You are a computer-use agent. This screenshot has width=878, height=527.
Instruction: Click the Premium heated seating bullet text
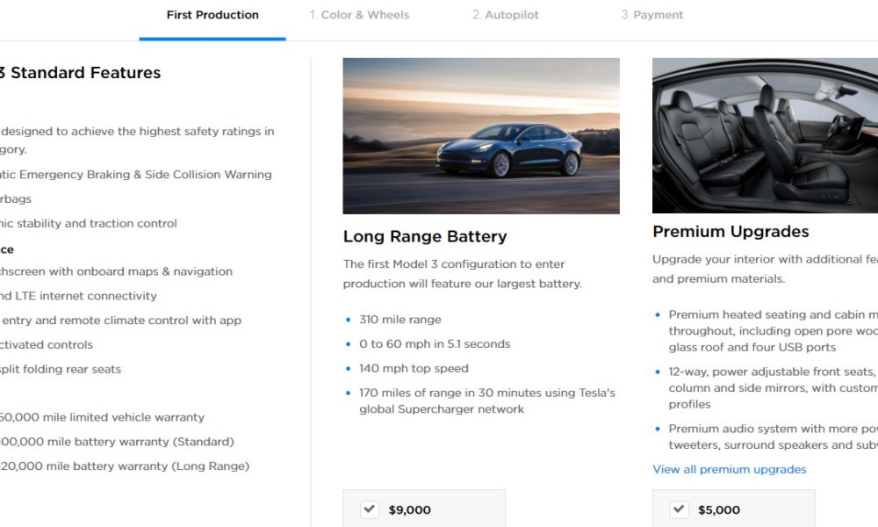coord(774,331)
